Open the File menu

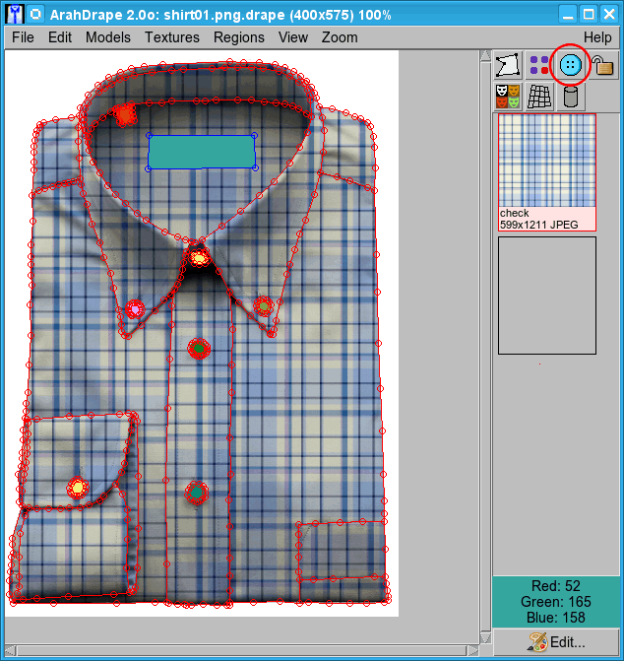pyautogui.click(x=23, y=37)
